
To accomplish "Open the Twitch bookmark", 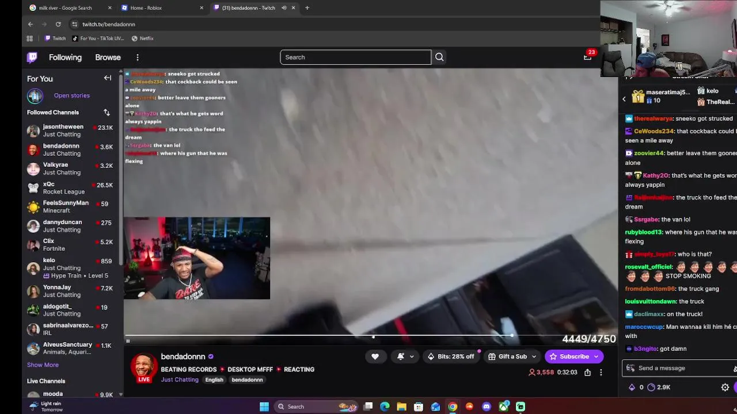I will click(55, 39).
